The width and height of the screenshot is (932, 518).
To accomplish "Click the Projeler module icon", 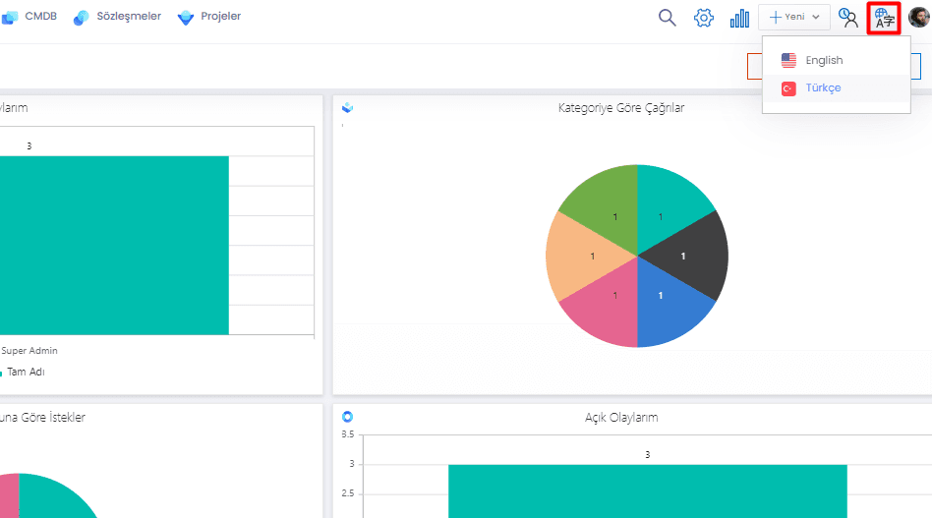I will click(x=186, y=18).
